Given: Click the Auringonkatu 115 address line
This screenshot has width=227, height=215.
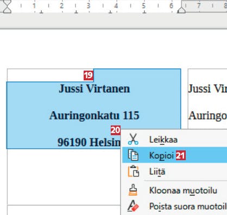Looking at the screenshot, I should (x=94, y=116).
